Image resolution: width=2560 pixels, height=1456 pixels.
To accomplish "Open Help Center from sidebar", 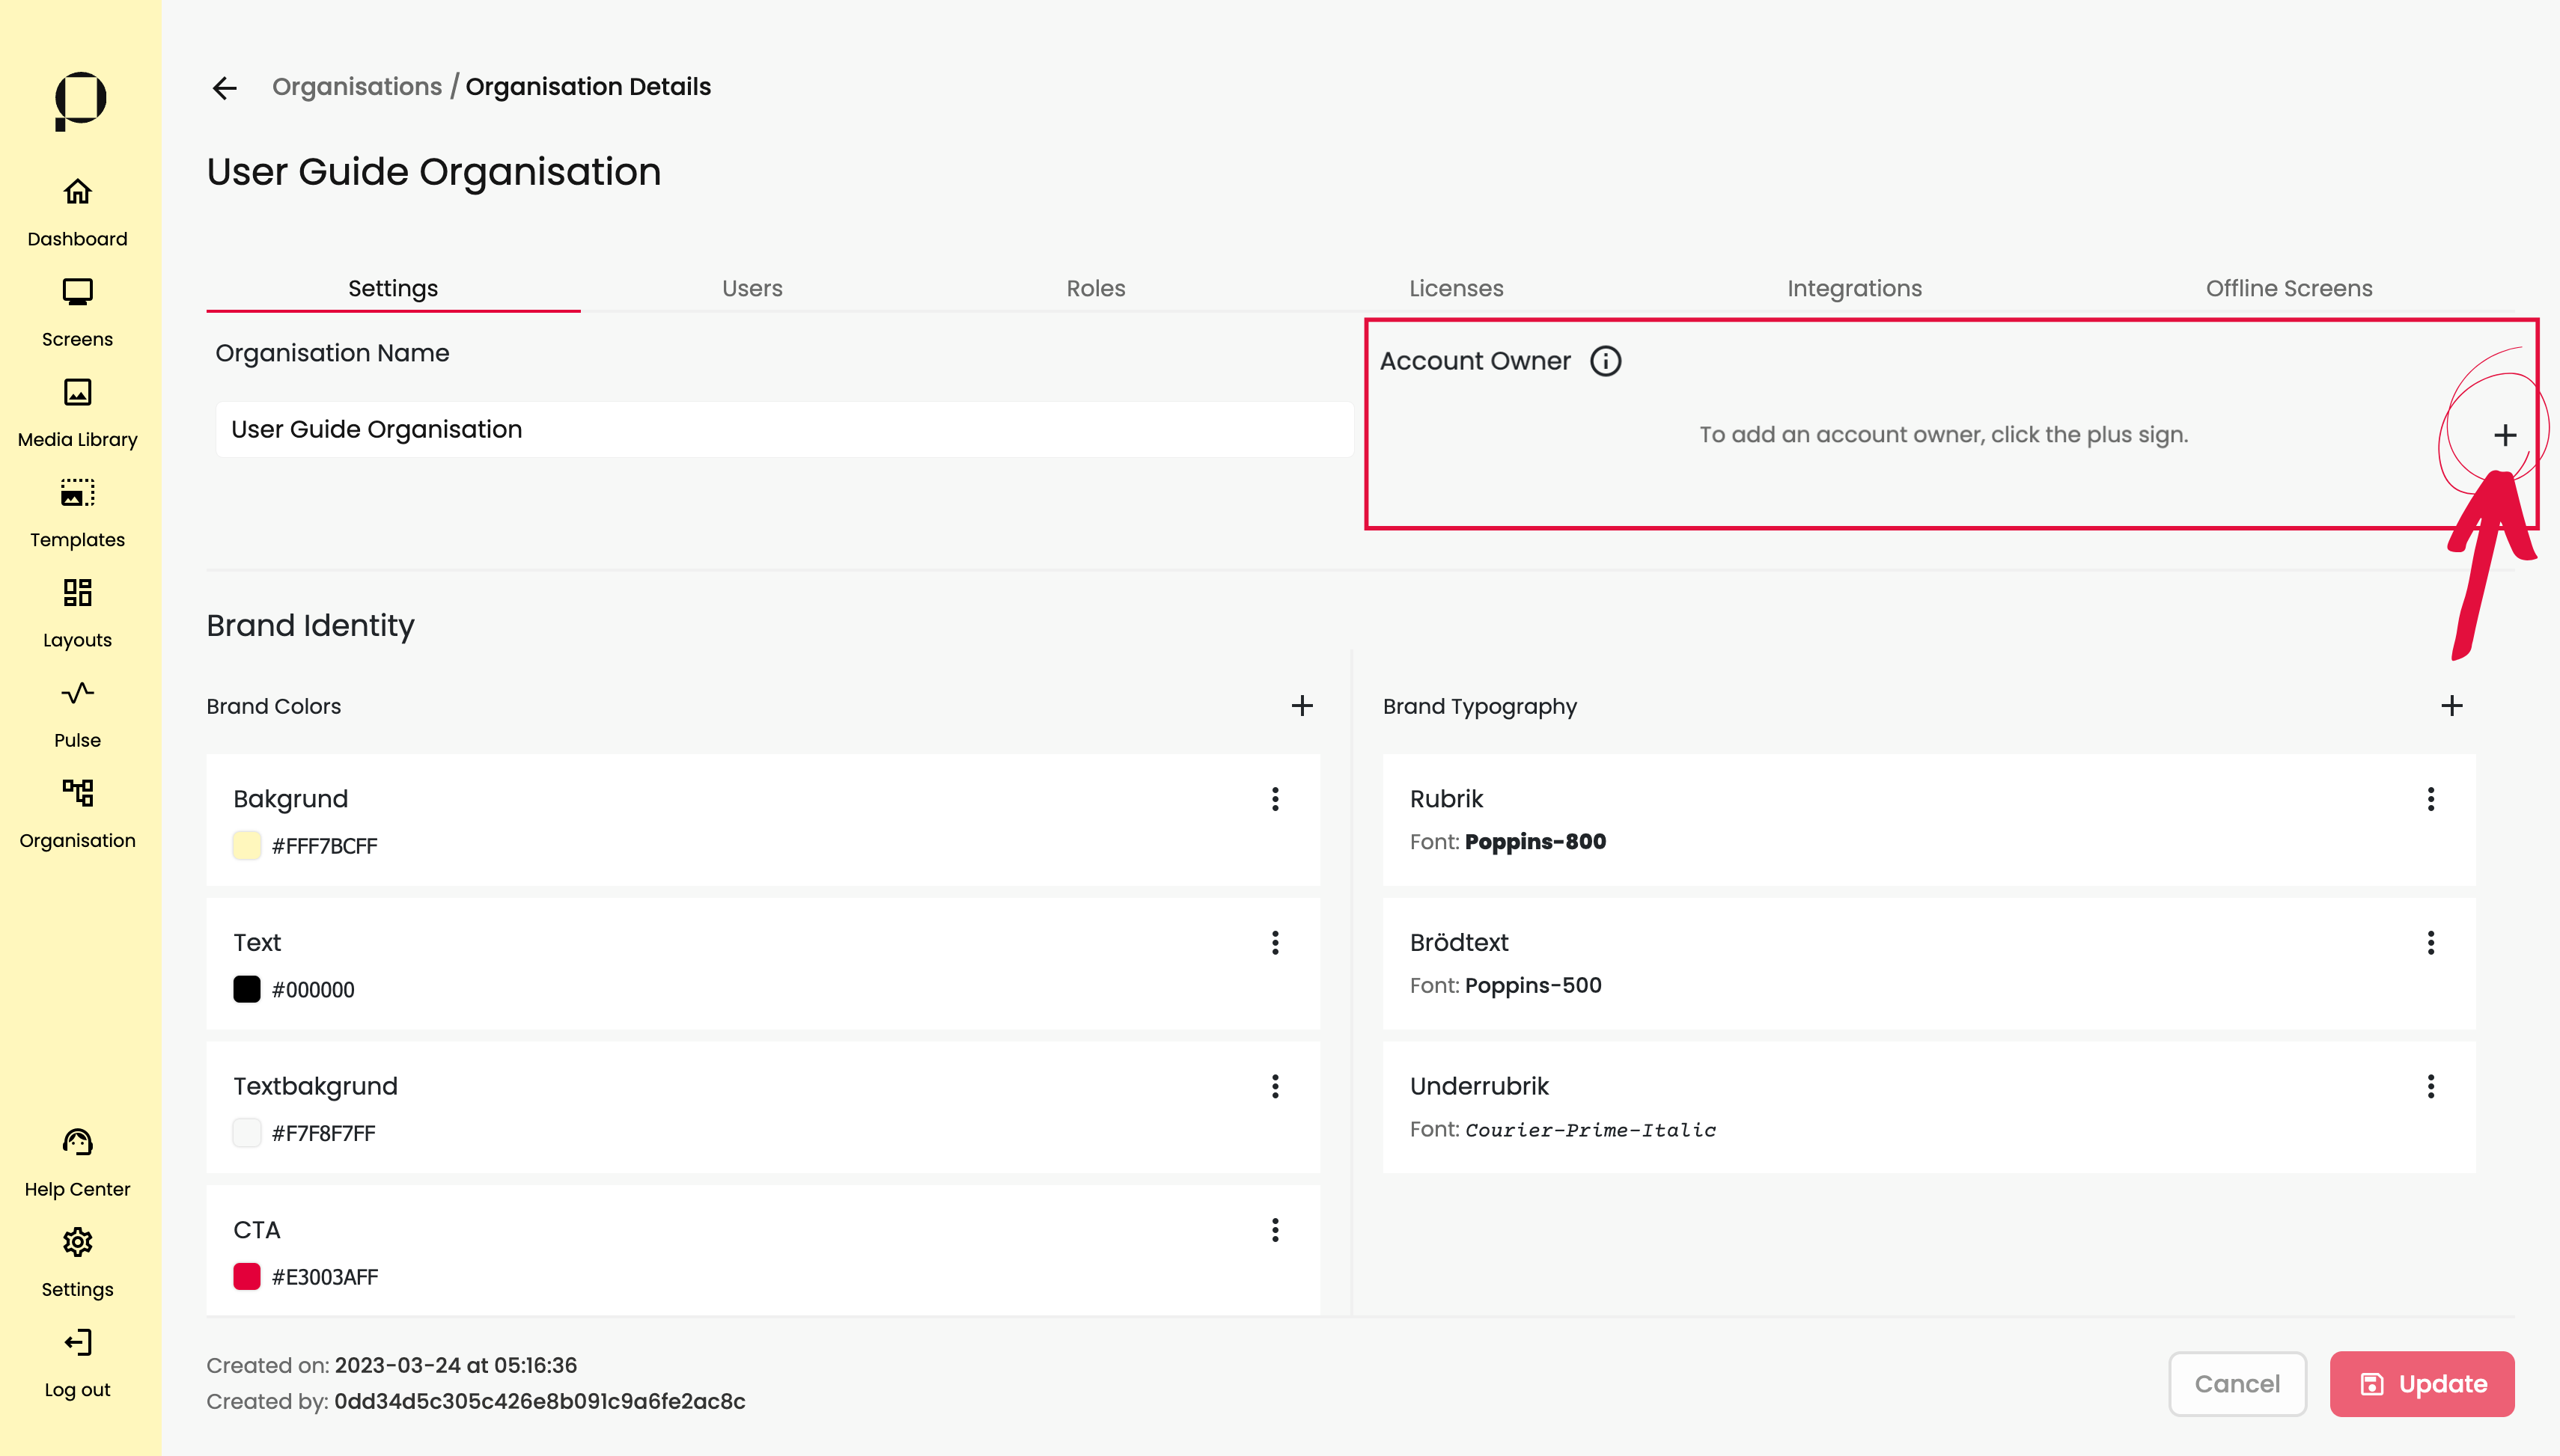I will coord(77,1142).
